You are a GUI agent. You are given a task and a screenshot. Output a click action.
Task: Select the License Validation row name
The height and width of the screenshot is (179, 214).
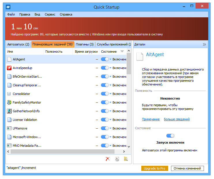(25, 120)
